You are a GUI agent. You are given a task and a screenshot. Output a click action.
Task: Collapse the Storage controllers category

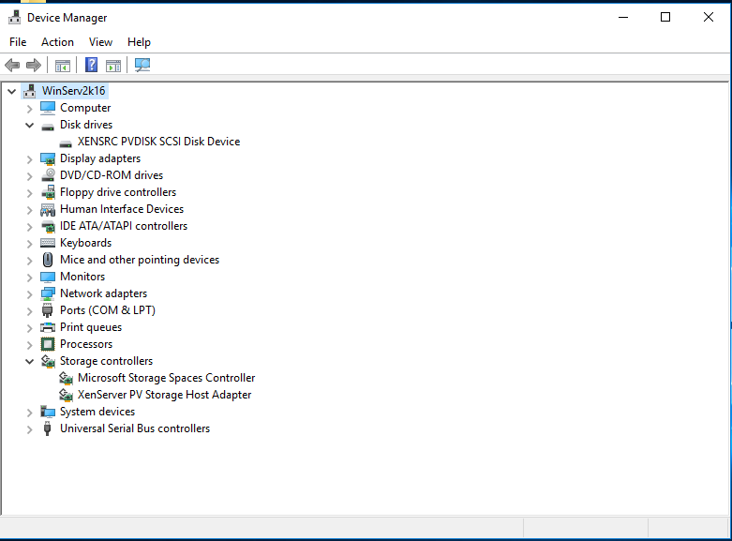coord(29,362)
